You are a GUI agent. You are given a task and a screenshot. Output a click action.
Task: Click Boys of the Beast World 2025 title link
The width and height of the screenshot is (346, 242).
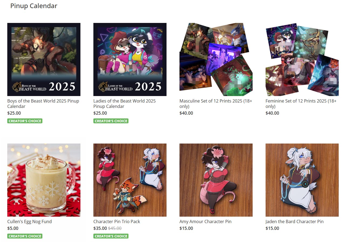click(x=43, y=104)
